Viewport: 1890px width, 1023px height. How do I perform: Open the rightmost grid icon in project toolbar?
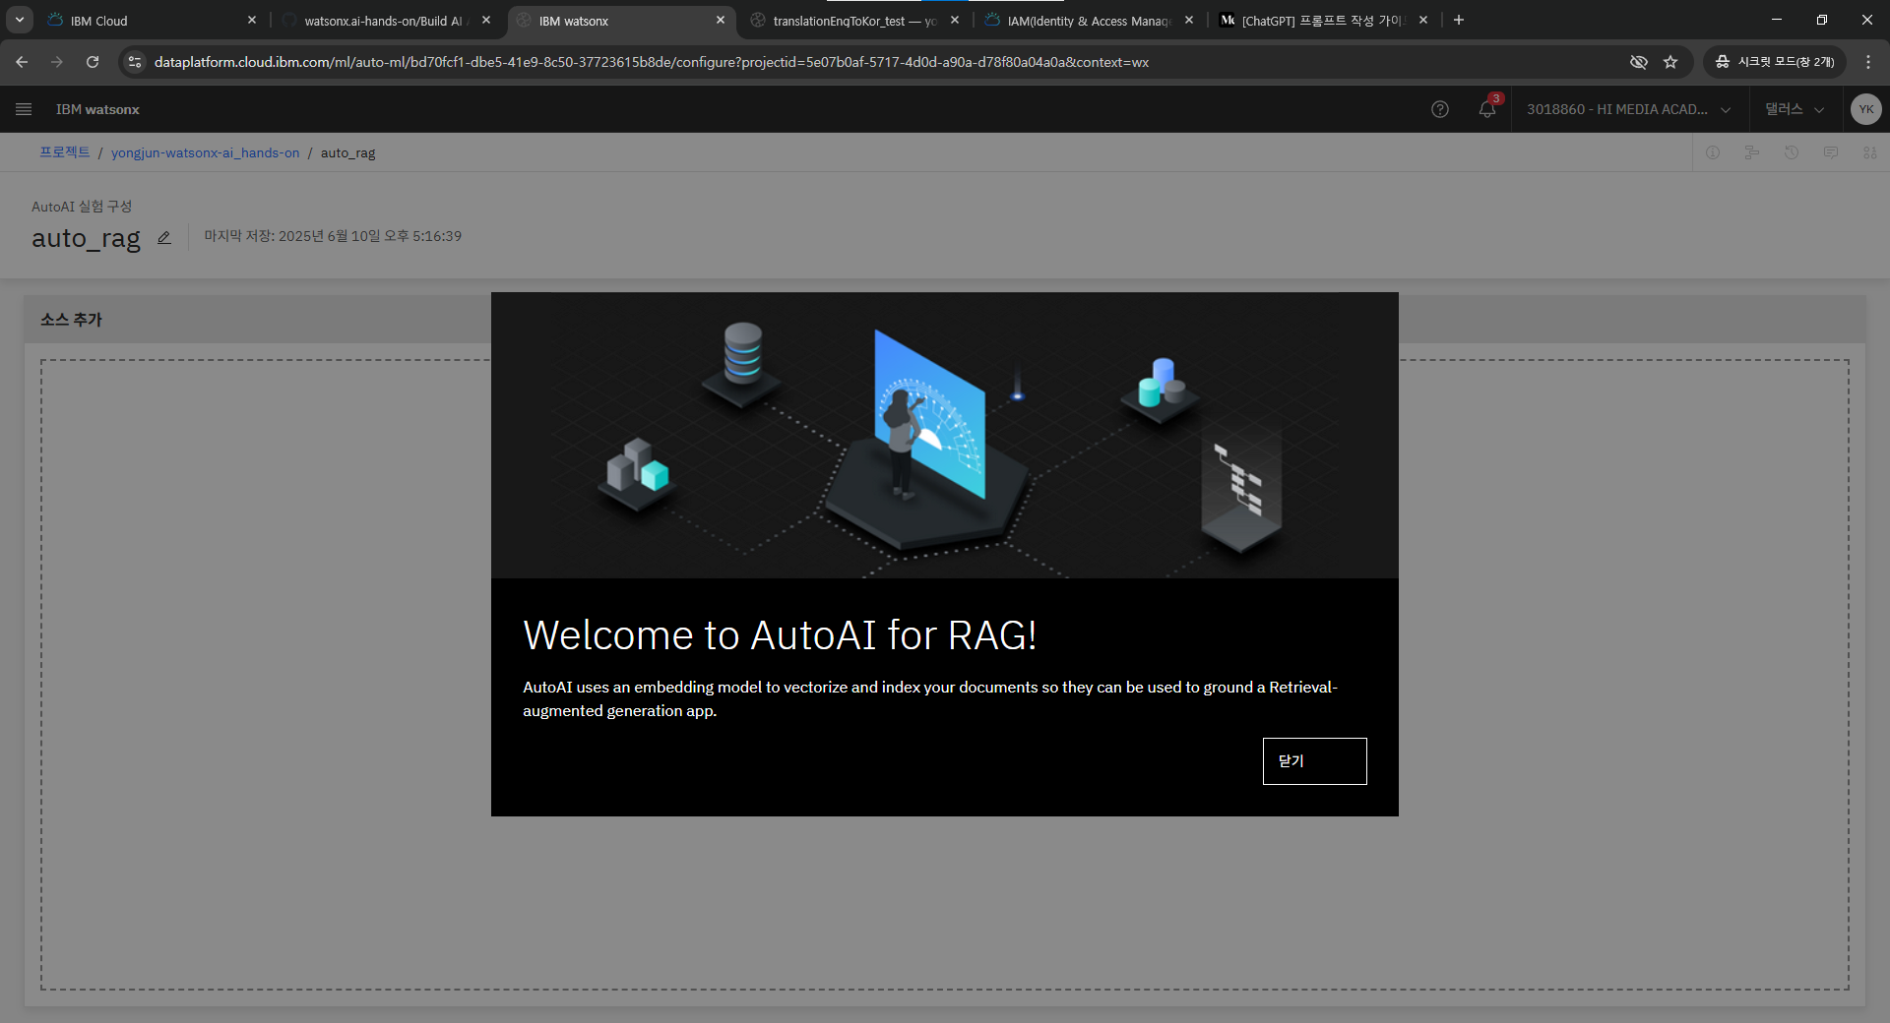[1870, 152]
